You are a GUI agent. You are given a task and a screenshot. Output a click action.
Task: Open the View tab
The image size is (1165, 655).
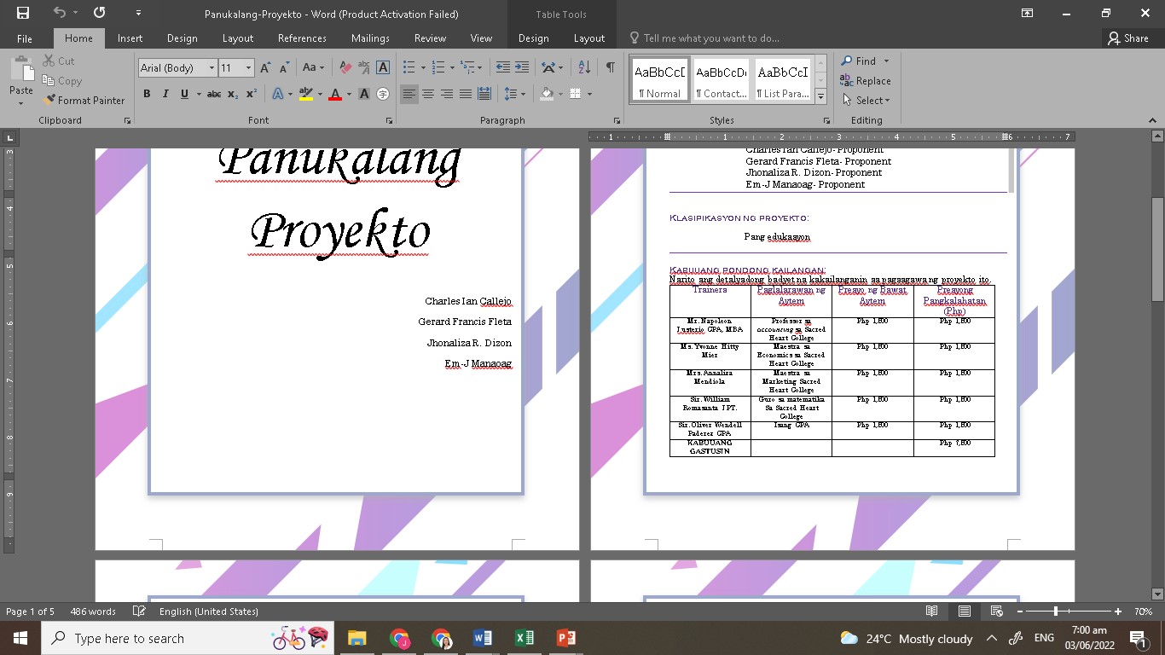point(481,38)
